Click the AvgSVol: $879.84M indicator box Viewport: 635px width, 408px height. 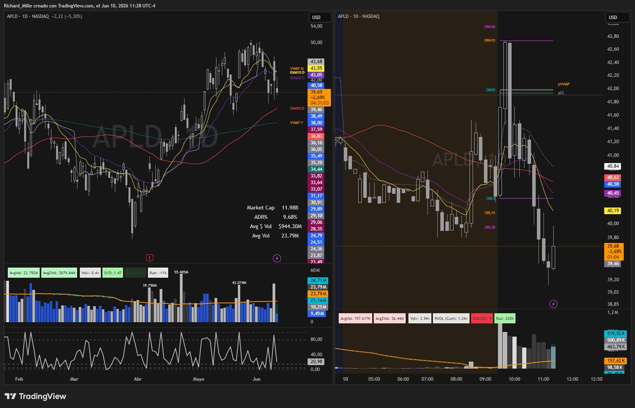click(x=59, y=272)
